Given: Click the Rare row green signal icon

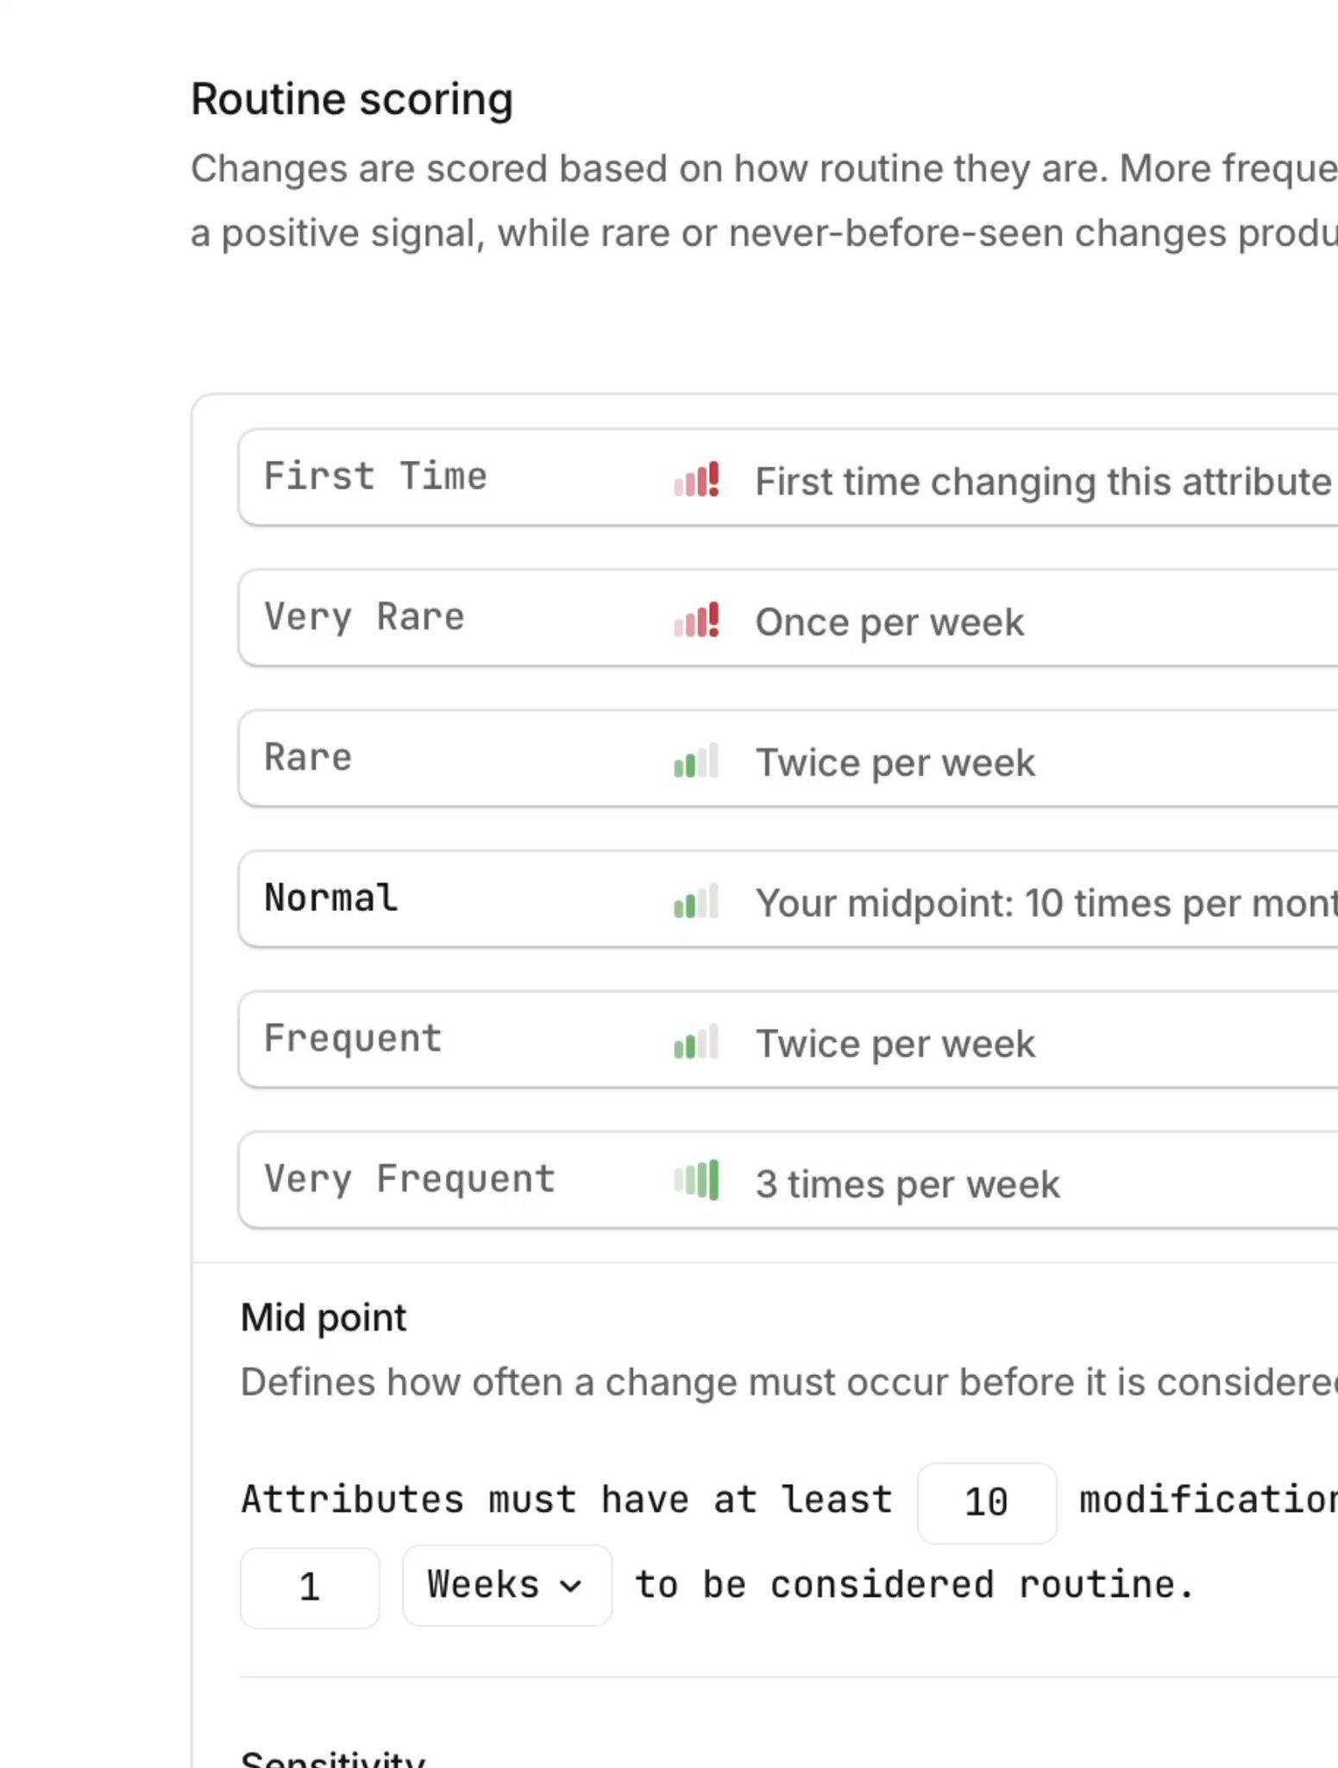Looking at the screenshot, I should click(x=696, y=761).
